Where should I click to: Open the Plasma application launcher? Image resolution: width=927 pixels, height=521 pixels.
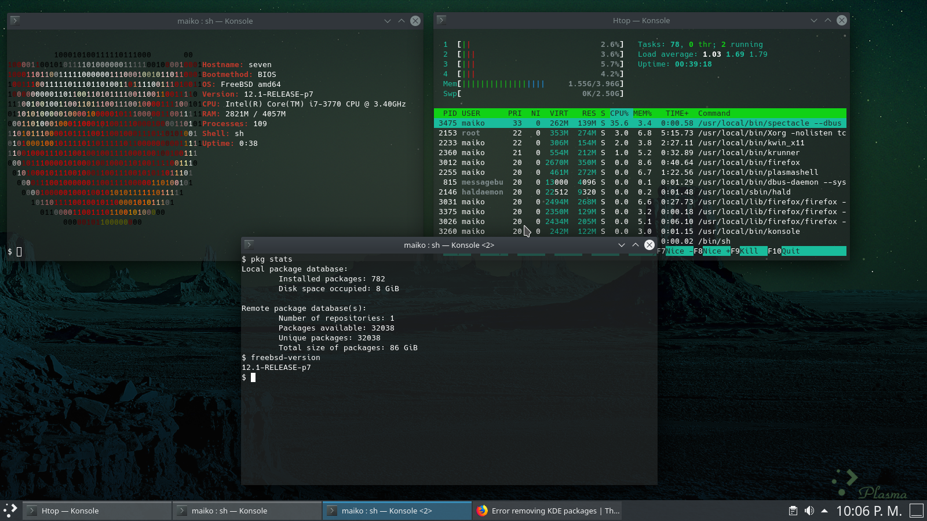pos(10,511)
